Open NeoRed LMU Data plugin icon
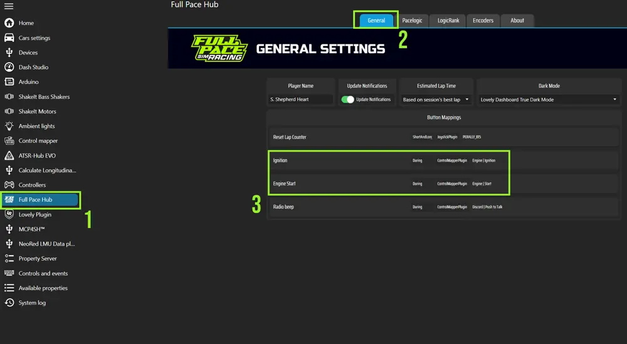Screen dimensions: 627x344 pyautogui.click(x=9, y=244)
